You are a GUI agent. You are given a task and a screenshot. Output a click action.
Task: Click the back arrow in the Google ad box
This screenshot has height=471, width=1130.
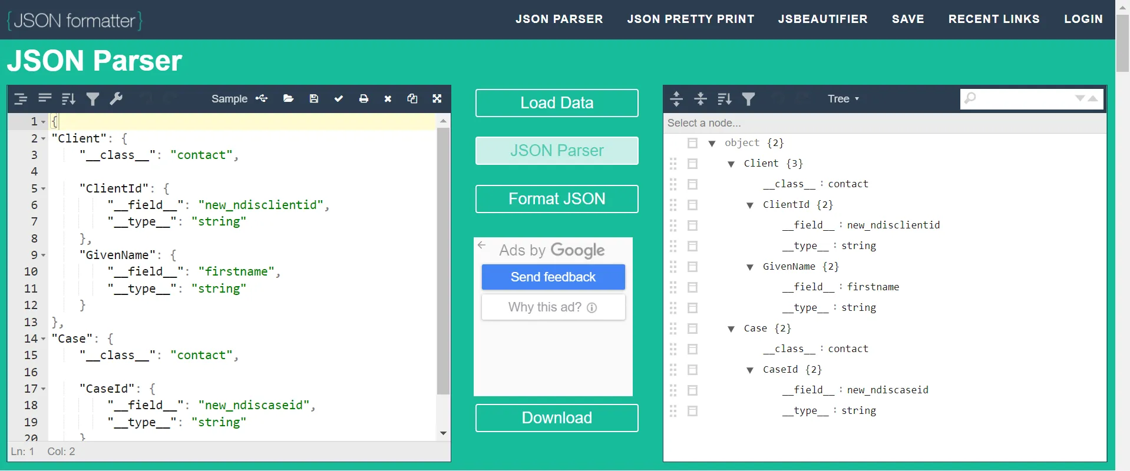[482, 245]
